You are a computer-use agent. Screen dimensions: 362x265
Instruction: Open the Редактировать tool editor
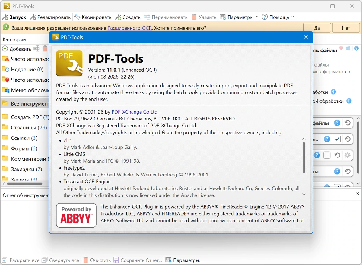(50, 17)
